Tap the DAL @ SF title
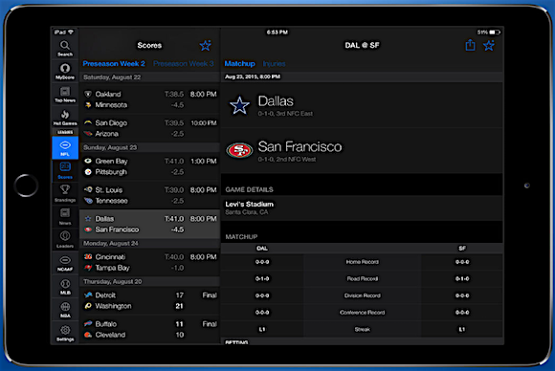Screen dimensions: 555x371 (362, 45)
